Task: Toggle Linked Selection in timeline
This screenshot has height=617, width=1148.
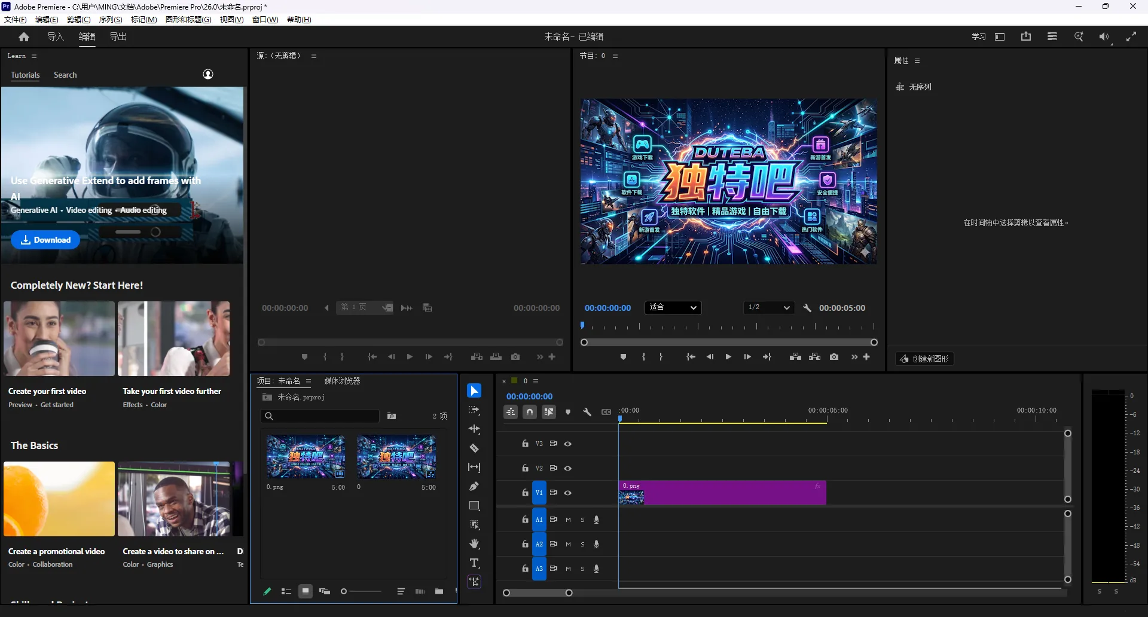Action: pyautogui.click(x=549, y=412)
